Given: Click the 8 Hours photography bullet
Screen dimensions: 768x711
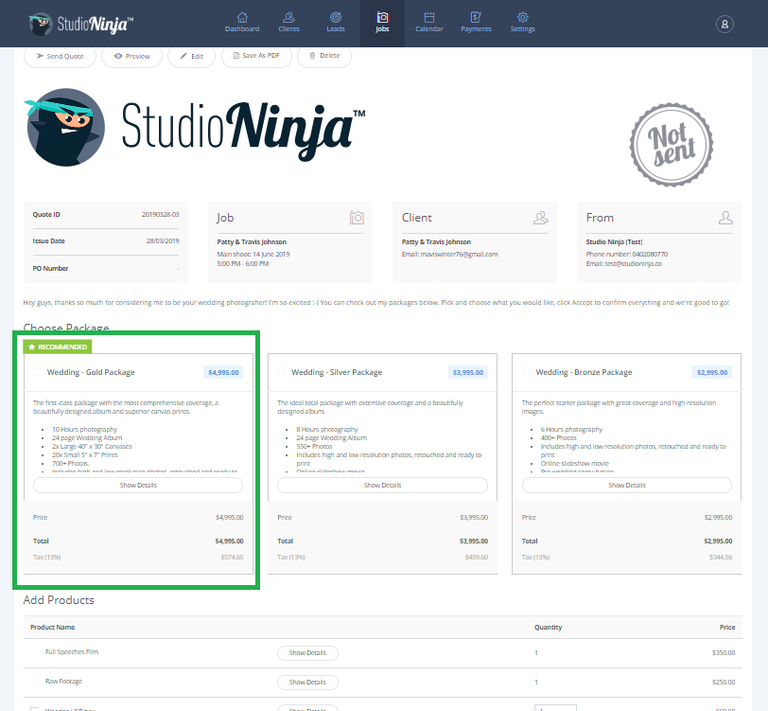Looking at the screenshot, I should pyautogui.click(x=327, y=429).
